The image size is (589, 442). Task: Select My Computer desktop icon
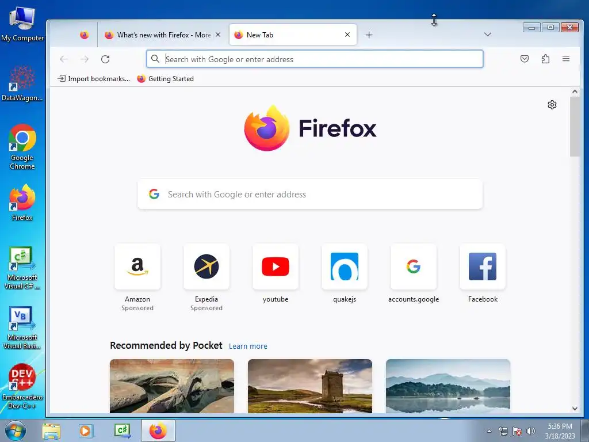[x=22, y=23]
